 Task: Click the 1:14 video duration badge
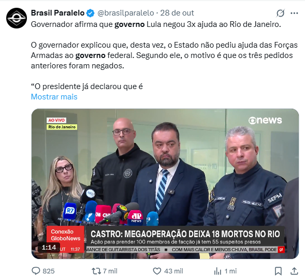49,248
